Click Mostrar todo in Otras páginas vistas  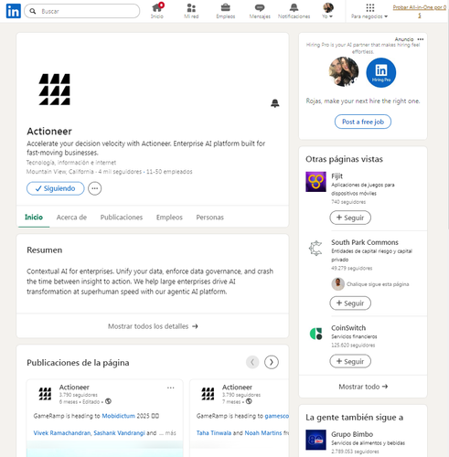click(x=363, y=387)
